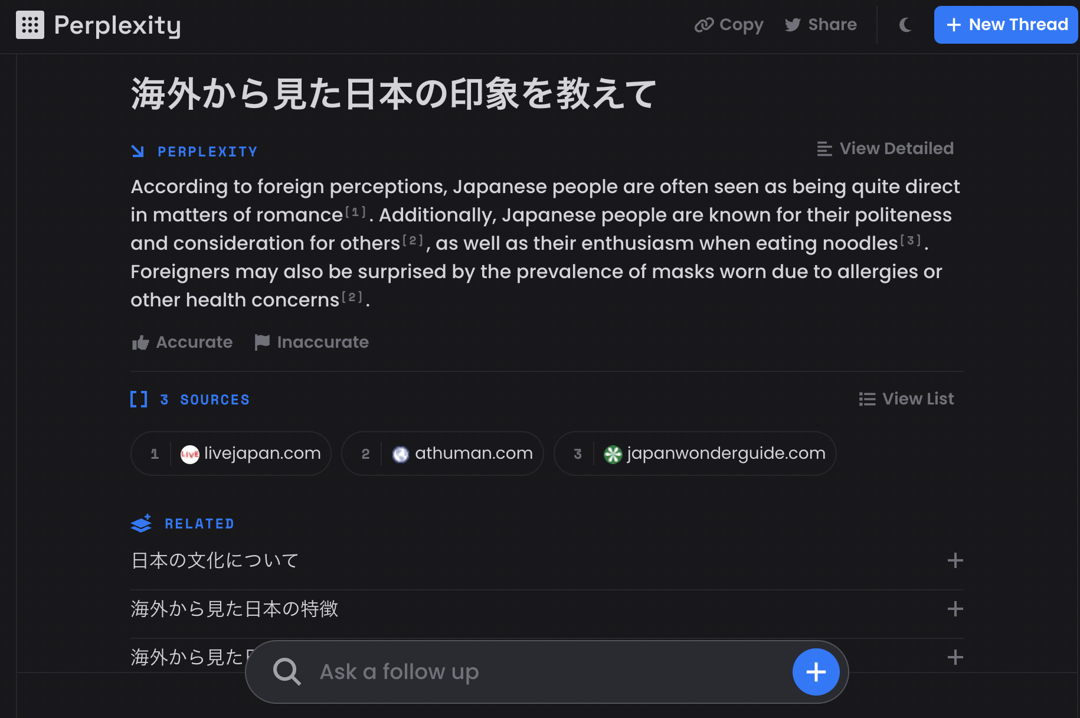Expand the bottom related question entry
The height and width of the screenshot is (718, 1080).
point(954,657)
